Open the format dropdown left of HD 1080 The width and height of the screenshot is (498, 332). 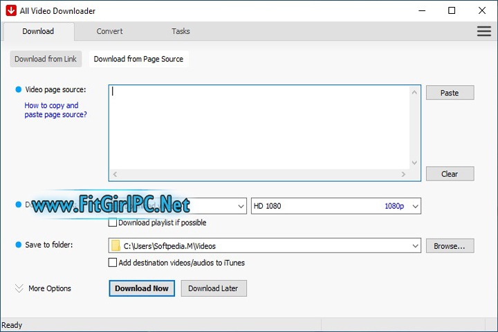coord(241,206)
